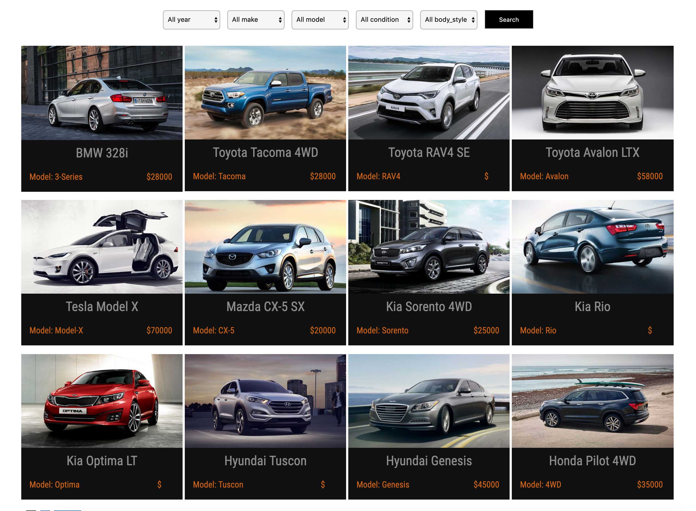The width and height of the screenshot is (696, 511).
Task: Open the Hyundai Genesis photo
Action: tap(429, 401)
